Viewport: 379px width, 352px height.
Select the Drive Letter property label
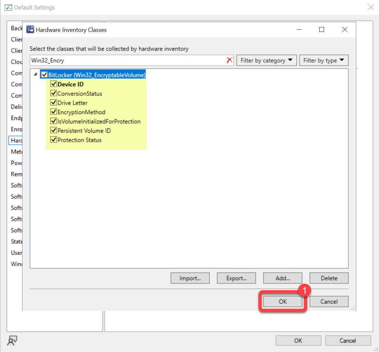coord(72,103)
